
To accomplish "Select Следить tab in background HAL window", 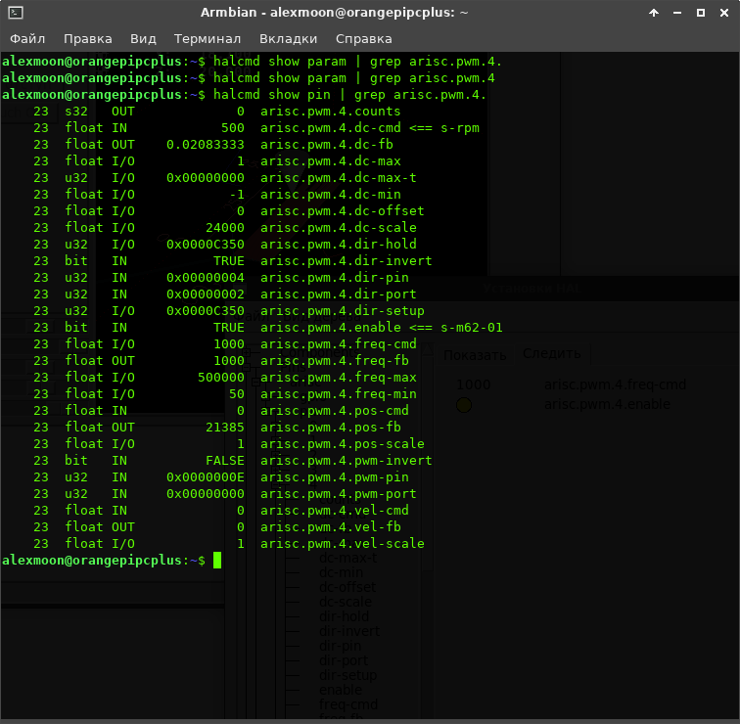I will tap(552, 353).
